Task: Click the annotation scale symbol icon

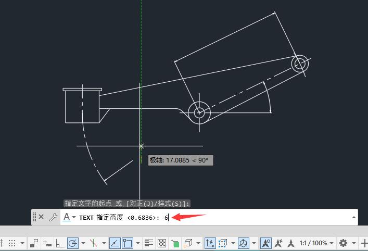Action: tap(291, 243)
